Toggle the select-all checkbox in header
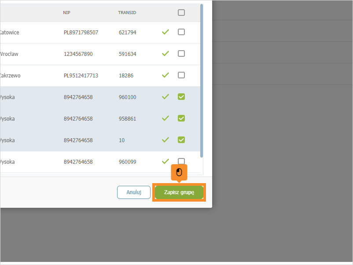Screen dimensions: 353x265 (x=181, y=12)
